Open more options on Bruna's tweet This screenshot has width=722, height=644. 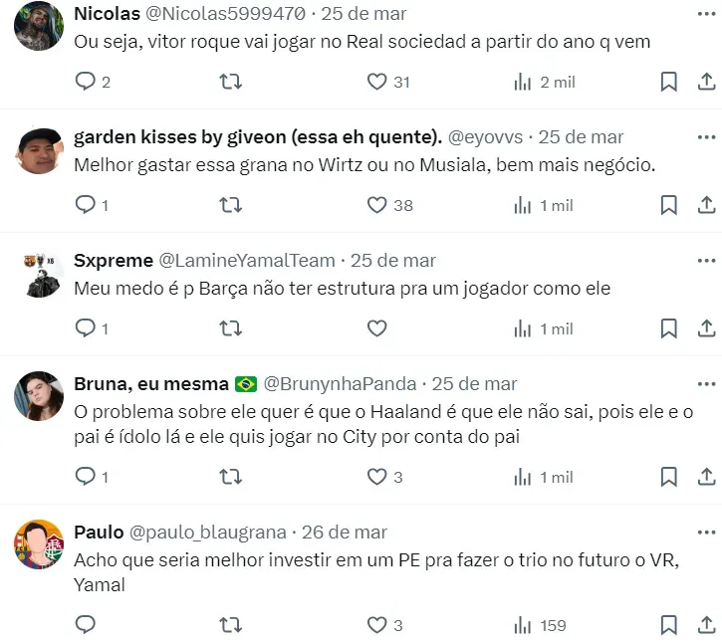pyautogui.click(x=706, y=384)
